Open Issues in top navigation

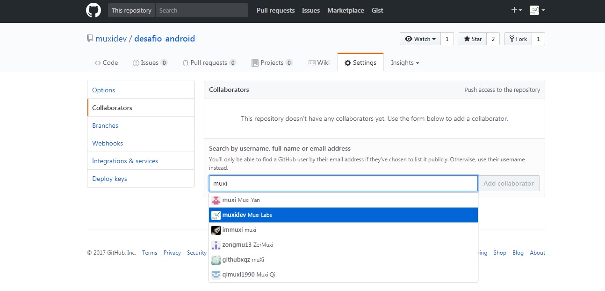point(311,10)
